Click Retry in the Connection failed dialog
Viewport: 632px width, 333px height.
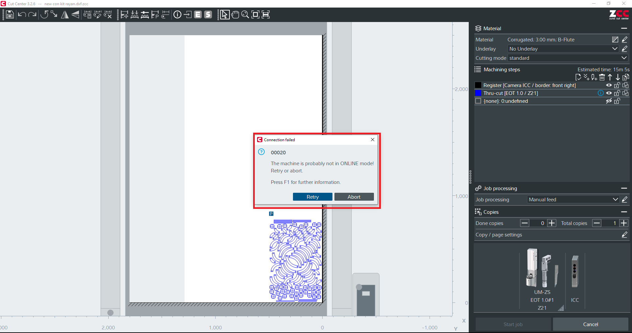(312, 197)
